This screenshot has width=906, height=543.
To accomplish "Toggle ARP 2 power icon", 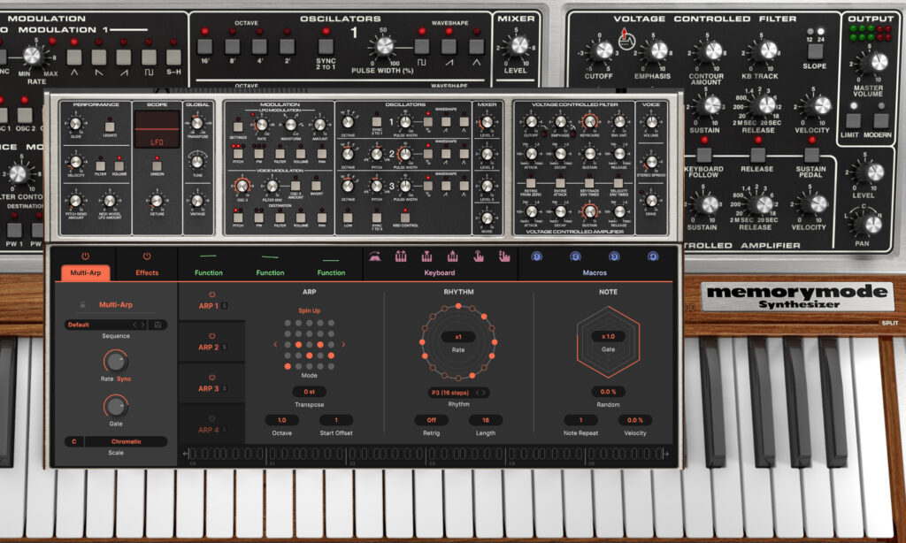I will point(212,336).
